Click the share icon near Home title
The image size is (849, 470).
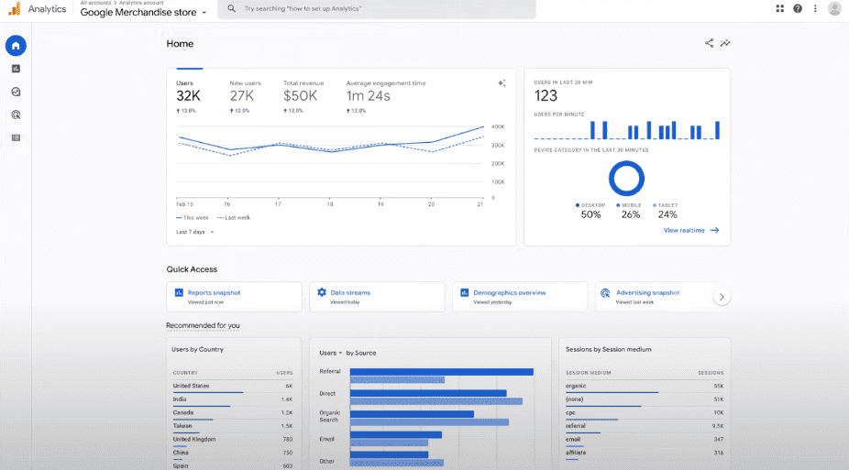(x=709, y=43)
